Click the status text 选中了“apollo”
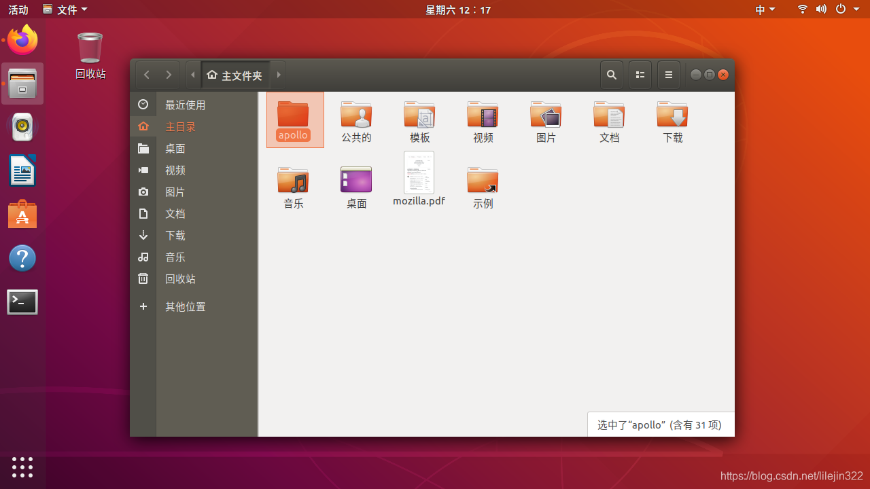The image size is (870, 489). (x=630, y=424)
